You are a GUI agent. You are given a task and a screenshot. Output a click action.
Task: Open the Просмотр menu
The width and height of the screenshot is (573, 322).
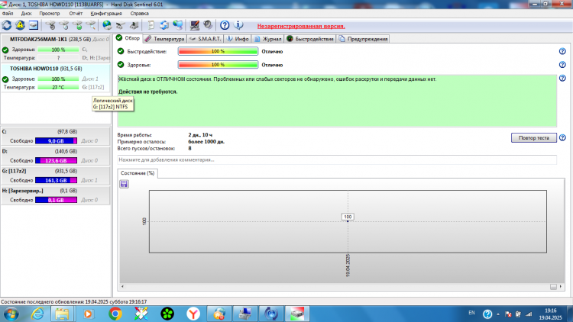(50, 14)
